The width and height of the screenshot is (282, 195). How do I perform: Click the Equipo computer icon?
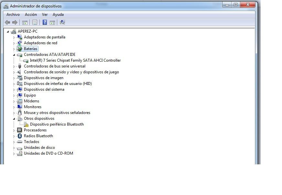(20, 95)
